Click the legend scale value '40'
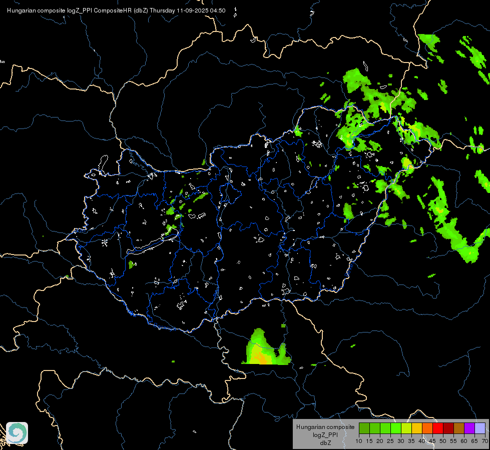 tap(422, 441)
